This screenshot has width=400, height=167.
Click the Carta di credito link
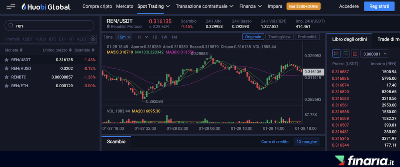(275, 142)
